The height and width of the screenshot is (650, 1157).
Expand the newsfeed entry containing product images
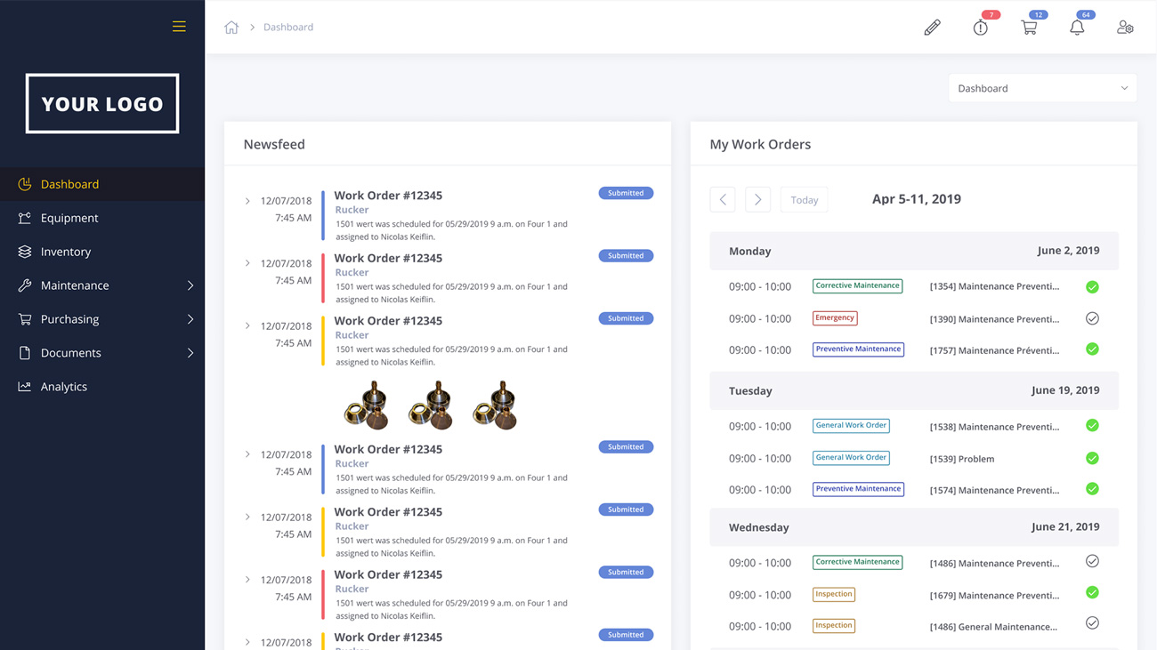point(247,326)
